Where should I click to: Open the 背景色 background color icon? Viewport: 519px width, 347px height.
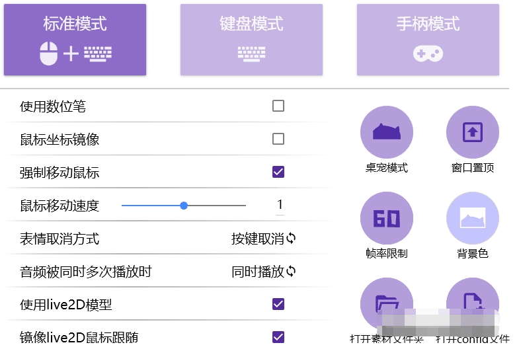point(473,218)
